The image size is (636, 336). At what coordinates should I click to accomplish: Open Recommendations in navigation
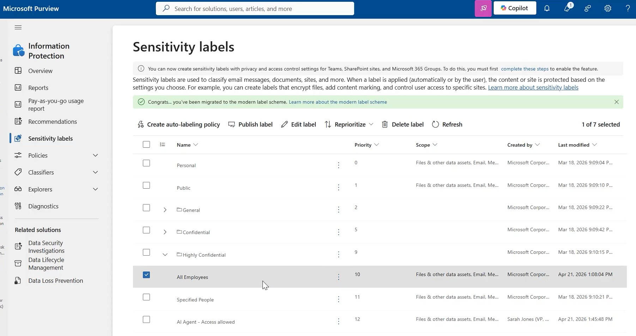click(x=53, y=122)
